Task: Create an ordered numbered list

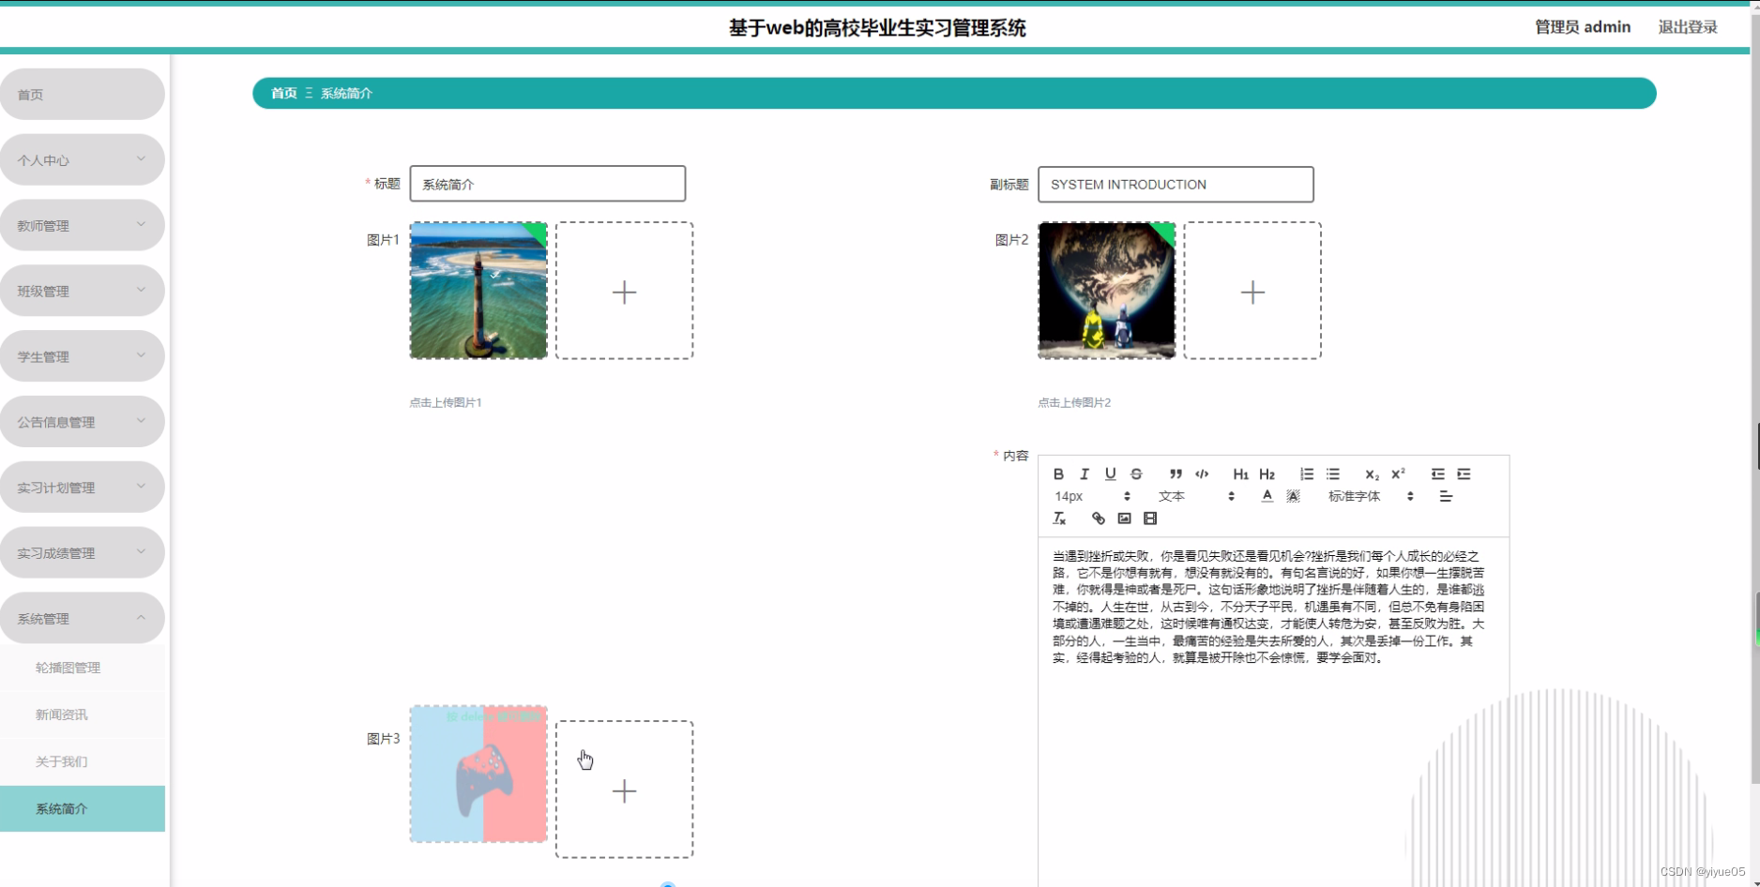Action: click(1307, 474)
